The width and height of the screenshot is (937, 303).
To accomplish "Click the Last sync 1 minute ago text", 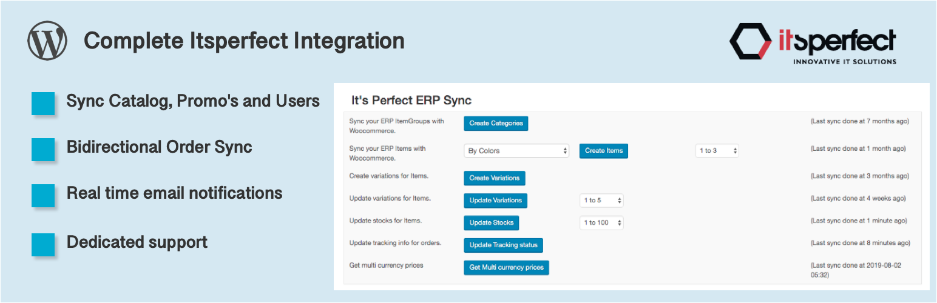I will pyautogui.click(x=859, y=221).
